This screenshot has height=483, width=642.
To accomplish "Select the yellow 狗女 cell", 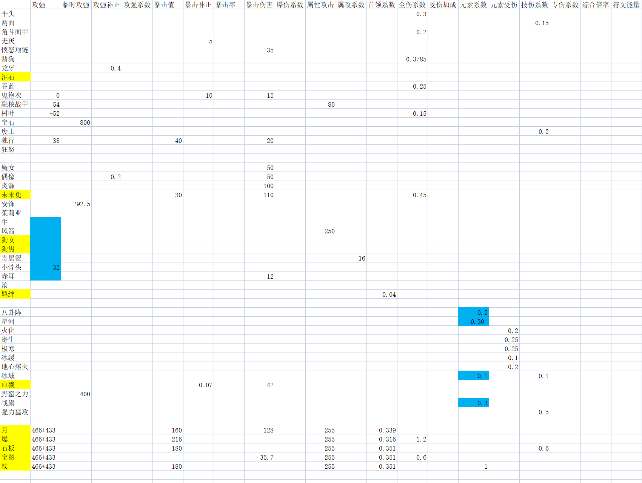I will point(15,240).
